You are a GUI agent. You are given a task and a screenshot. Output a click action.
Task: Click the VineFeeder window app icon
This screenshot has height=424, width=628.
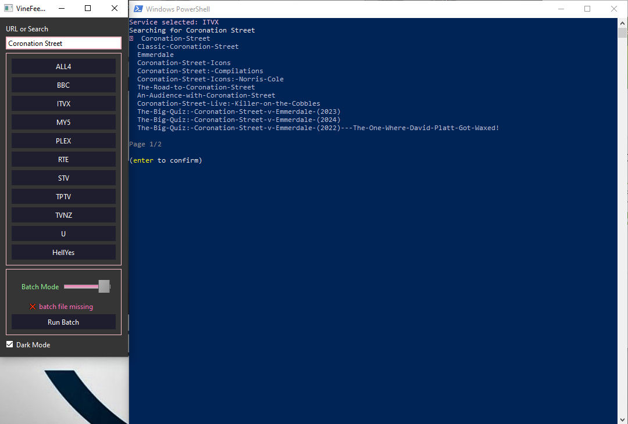(8, 8)
